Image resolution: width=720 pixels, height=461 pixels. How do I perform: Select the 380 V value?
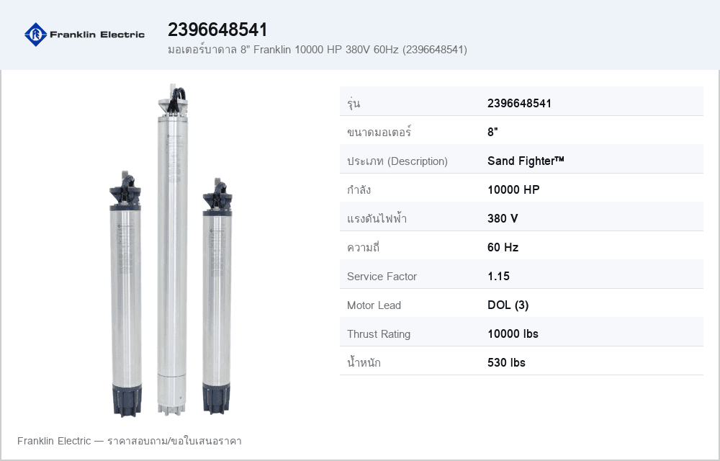pyautogui.click(x=503, y=218)
